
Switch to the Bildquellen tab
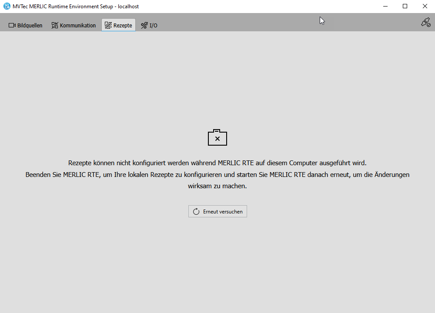(30, 25)
